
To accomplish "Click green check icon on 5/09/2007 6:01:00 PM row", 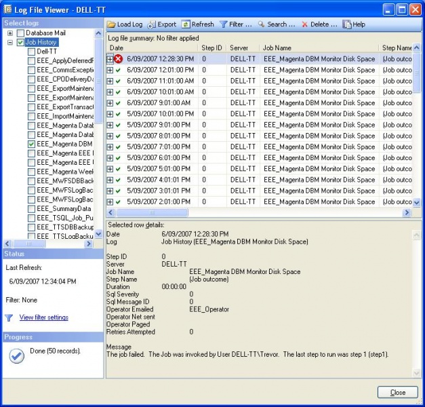I will [x=118, y=158].
